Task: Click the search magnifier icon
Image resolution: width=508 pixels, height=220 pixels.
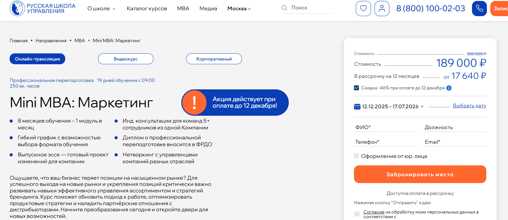Action: coord(284,8)
